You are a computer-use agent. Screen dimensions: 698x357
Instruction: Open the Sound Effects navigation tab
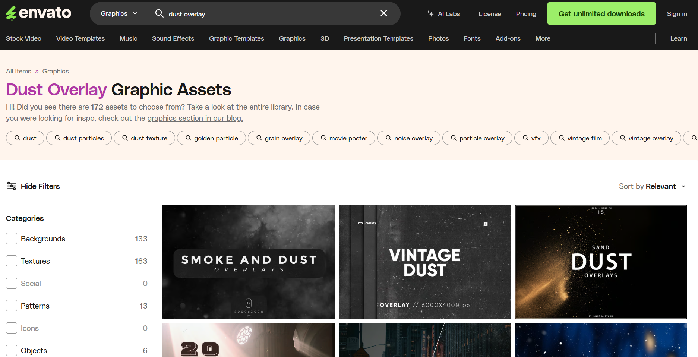coord(173,38)
